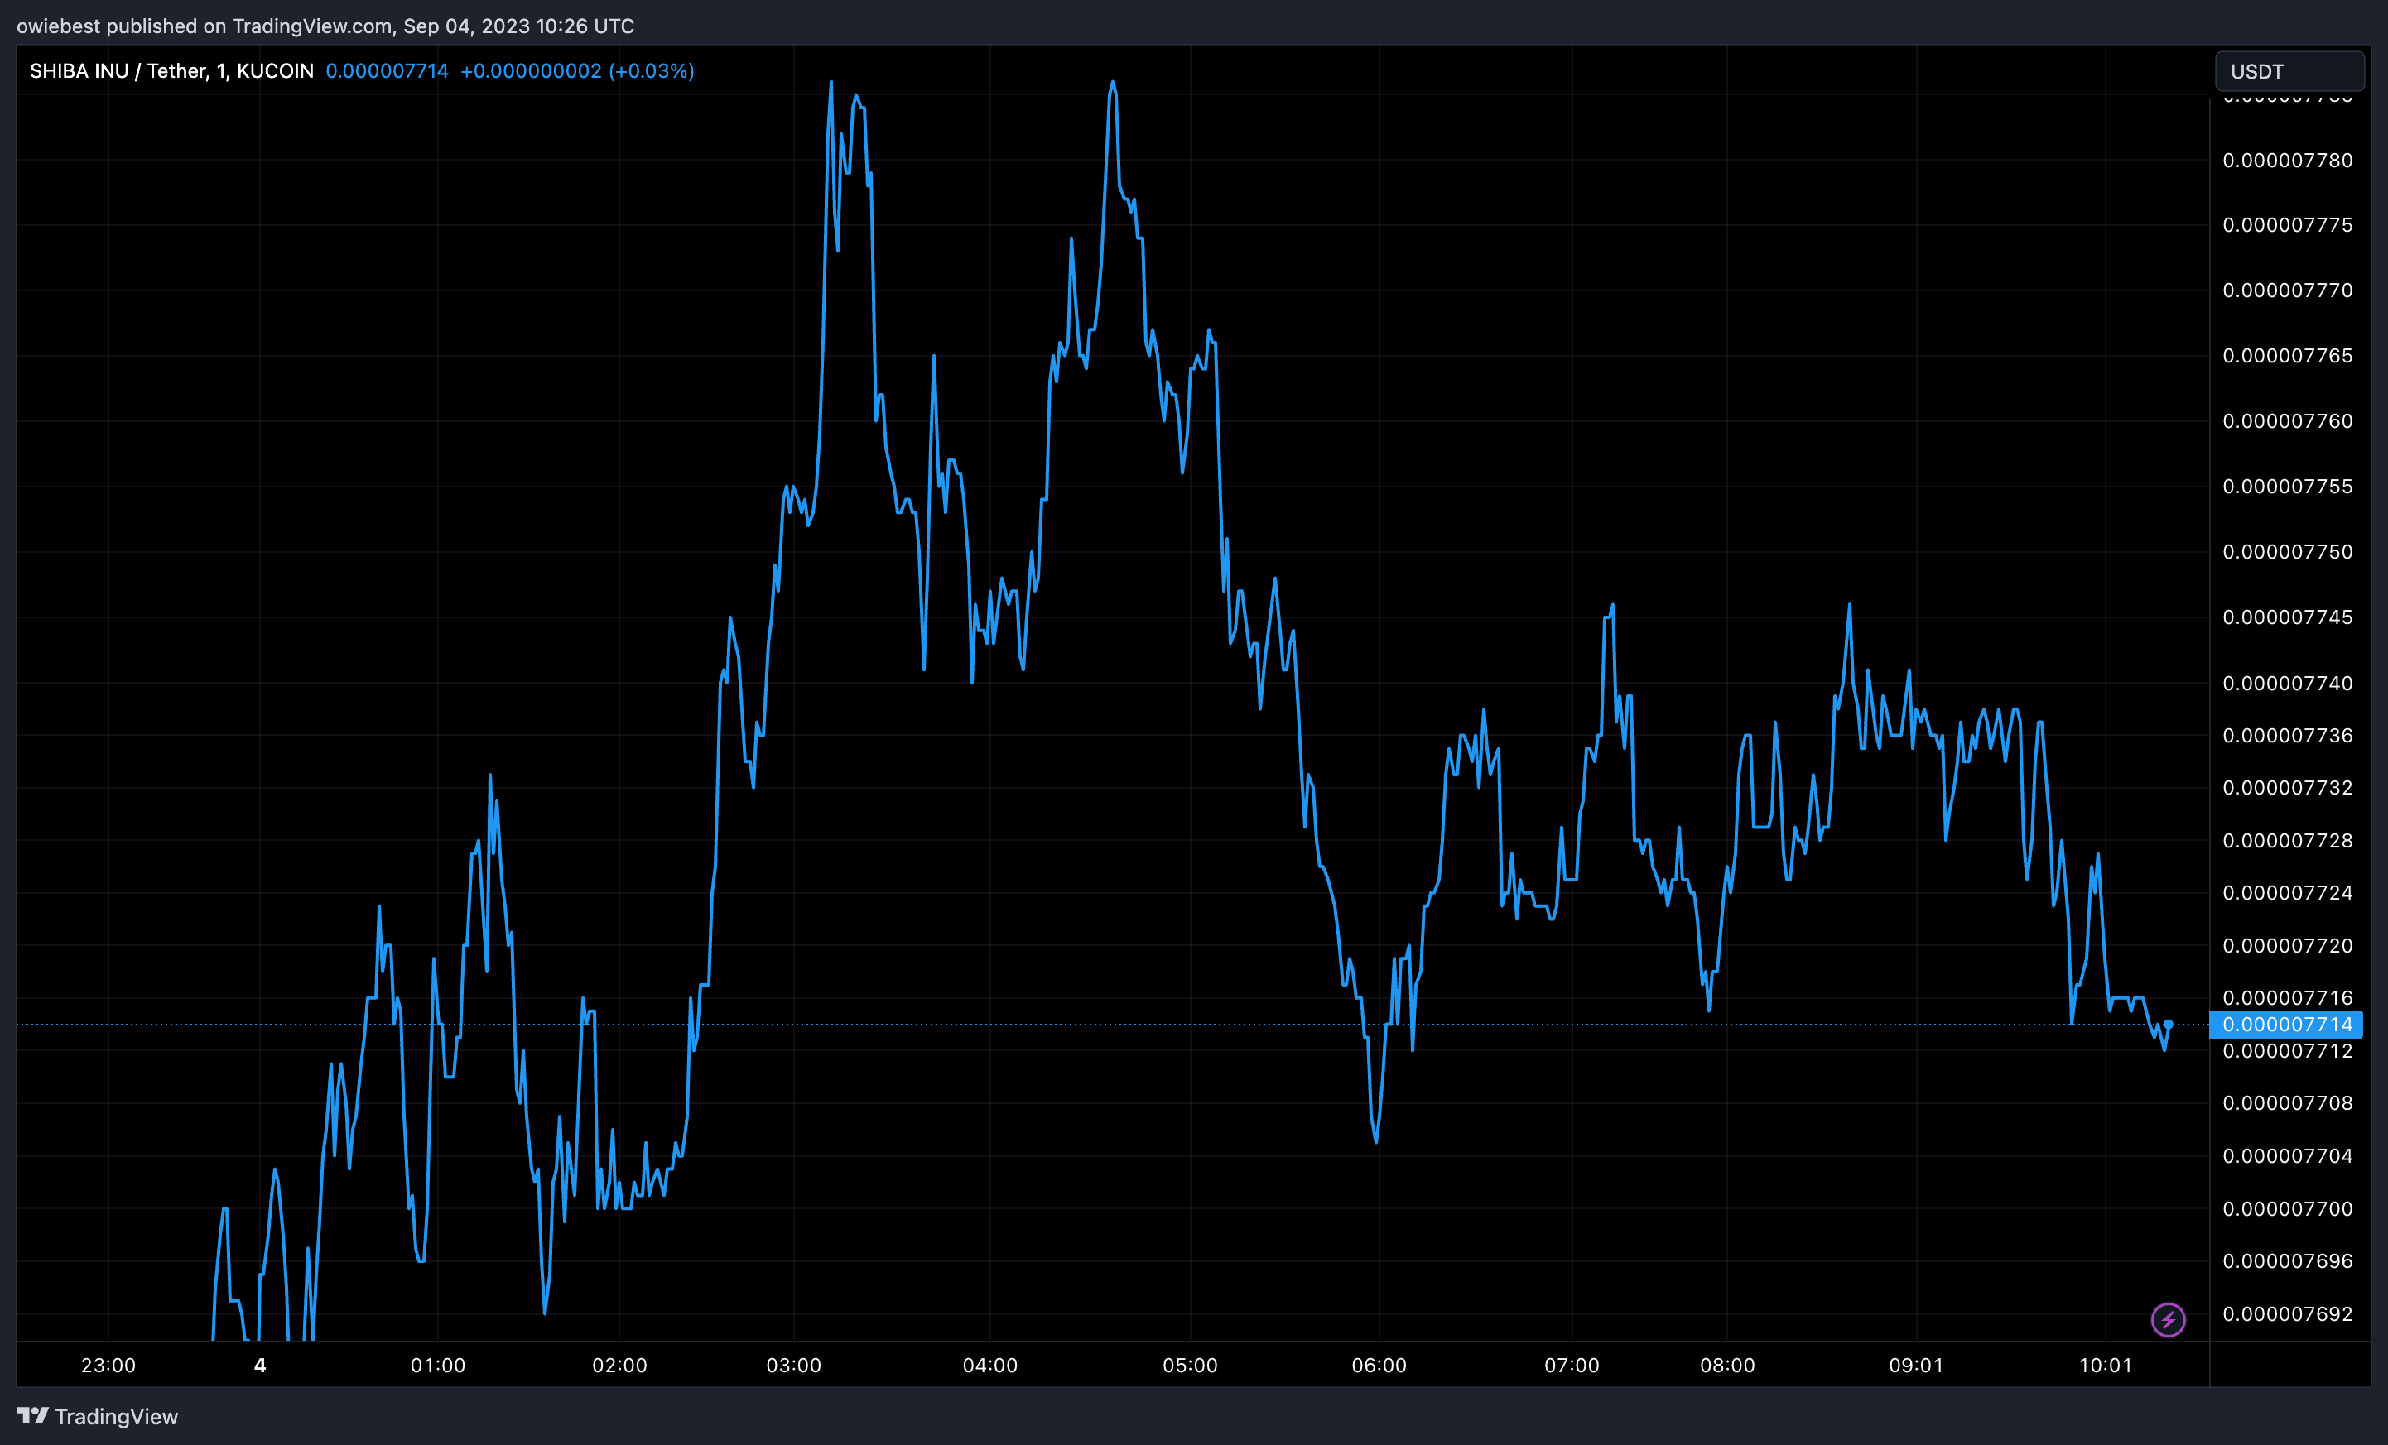Click the last-price dot on the line
This screenshot has height=1445, width=2388.
(x=2169, y=1024)
